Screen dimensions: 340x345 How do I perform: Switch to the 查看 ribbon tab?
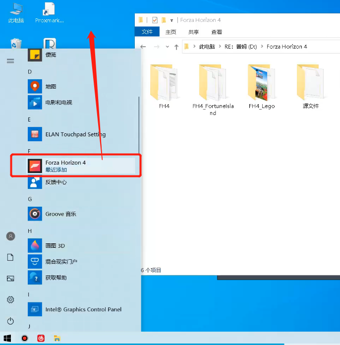coord(217,32)
